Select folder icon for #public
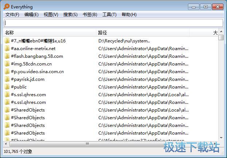Viewport: 227px width, 158px height. tap(7, 87)
